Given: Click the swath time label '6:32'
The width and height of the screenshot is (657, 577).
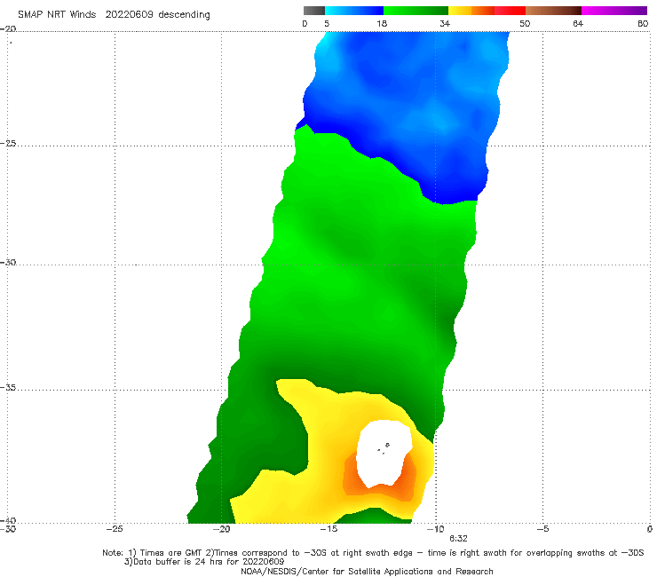Looking at the screenshot, I should coord(458,539).
